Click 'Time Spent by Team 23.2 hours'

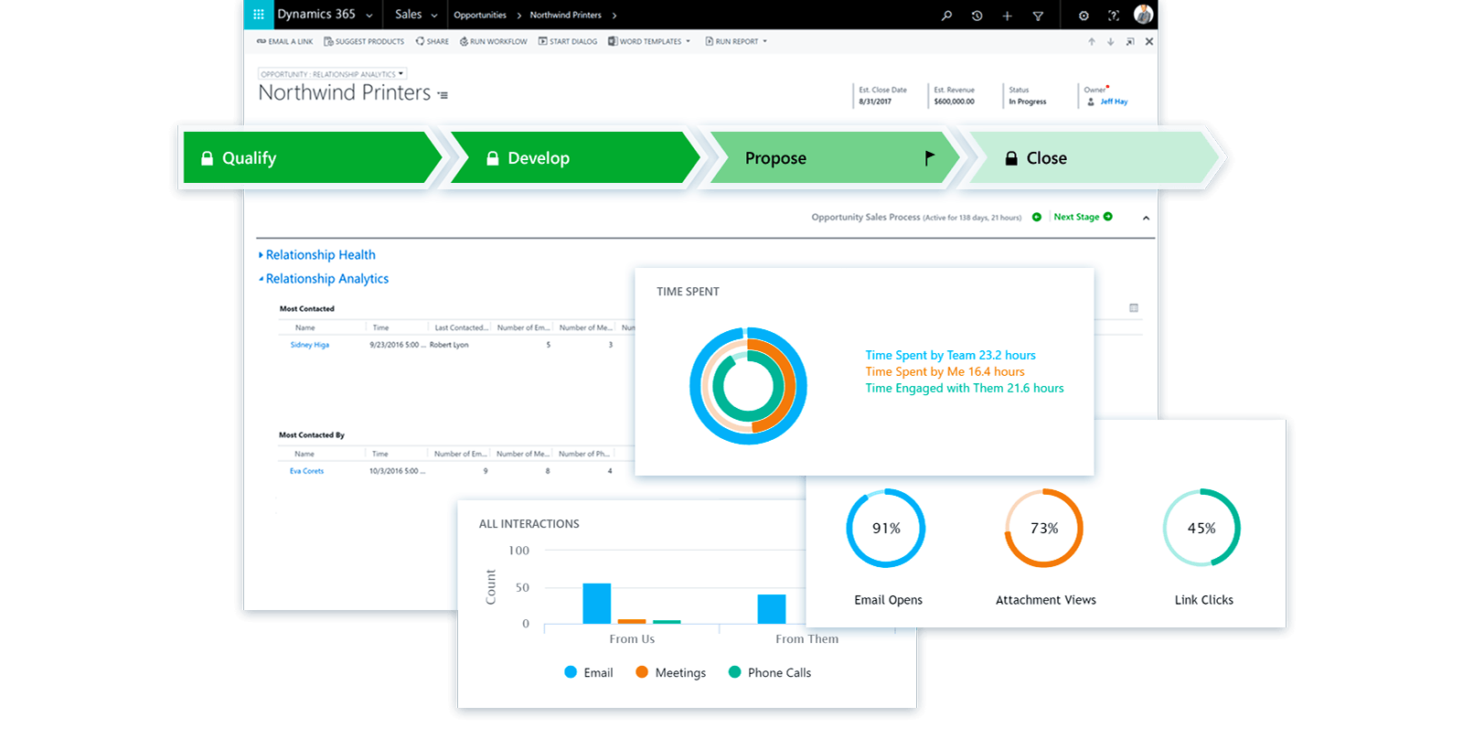pos(951,355)
